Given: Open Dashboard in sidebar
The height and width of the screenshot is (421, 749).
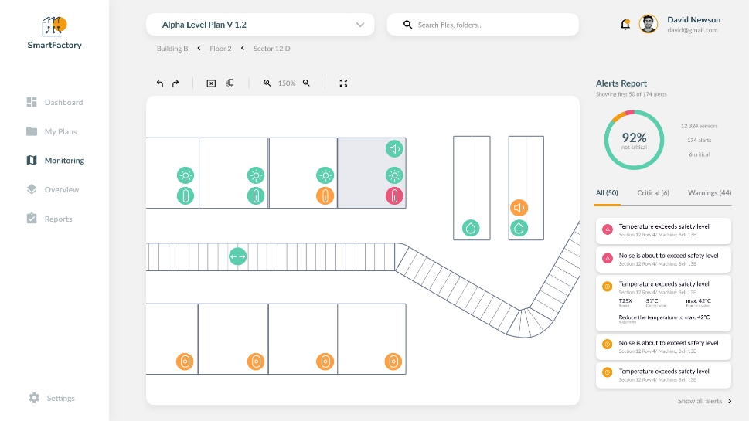Looking at the screenshot, I should [x=55, y=102].
